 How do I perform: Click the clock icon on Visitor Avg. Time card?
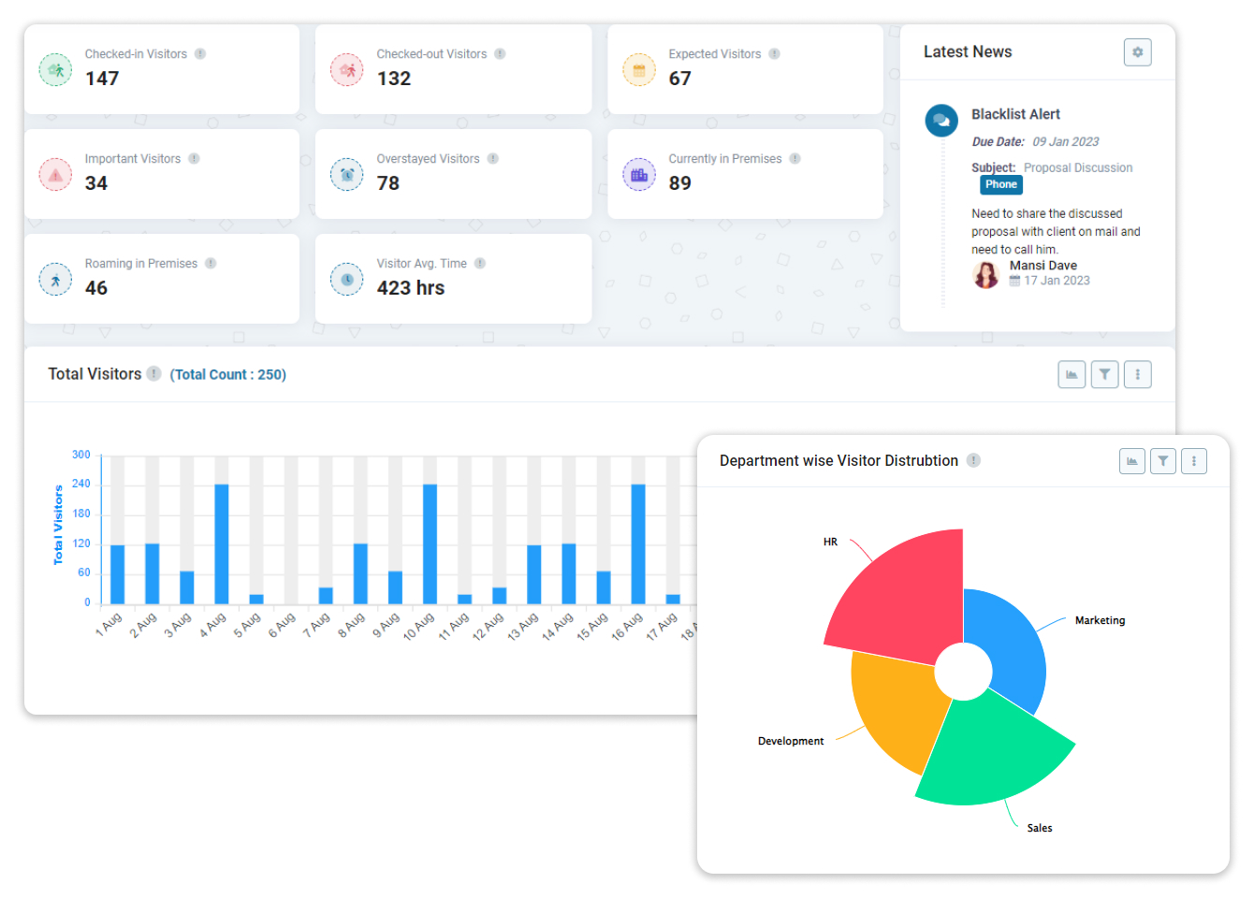(347, 278)
